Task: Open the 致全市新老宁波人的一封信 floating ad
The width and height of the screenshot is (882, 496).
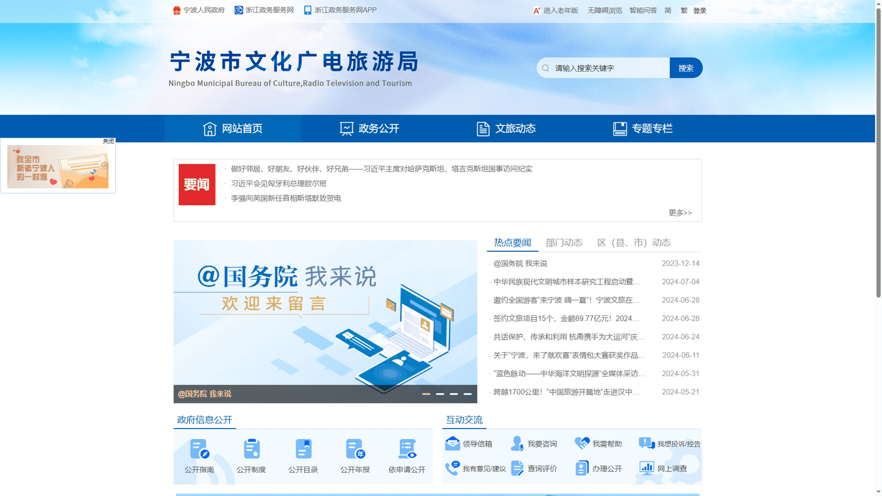Action: click(58, 167)
